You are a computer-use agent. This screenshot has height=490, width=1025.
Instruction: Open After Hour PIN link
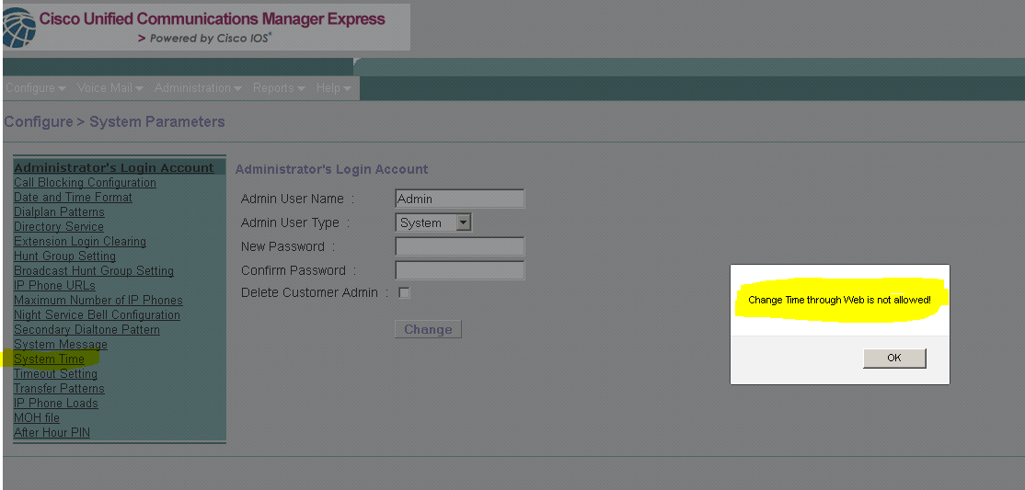coord(52,432)
